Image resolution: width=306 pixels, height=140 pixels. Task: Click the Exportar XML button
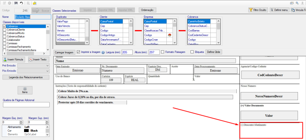coord(106,10)
